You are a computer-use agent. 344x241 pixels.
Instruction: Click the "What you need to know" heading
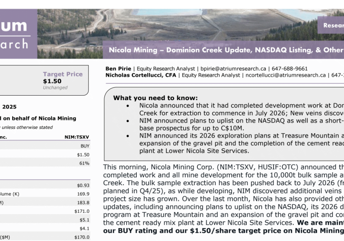pos(155,98)
